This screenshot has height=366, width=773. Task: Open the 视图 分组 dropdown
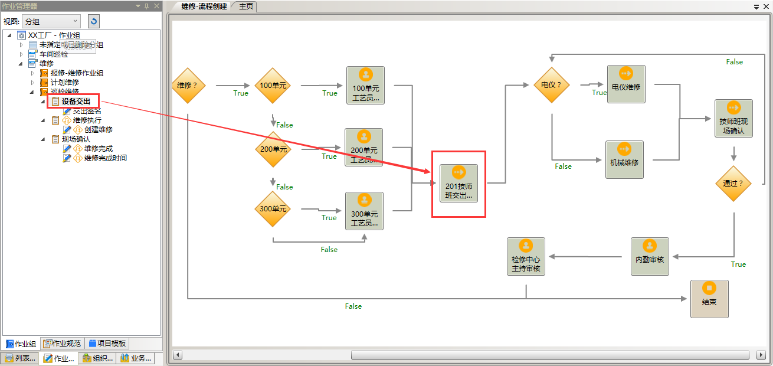[51, 21]
